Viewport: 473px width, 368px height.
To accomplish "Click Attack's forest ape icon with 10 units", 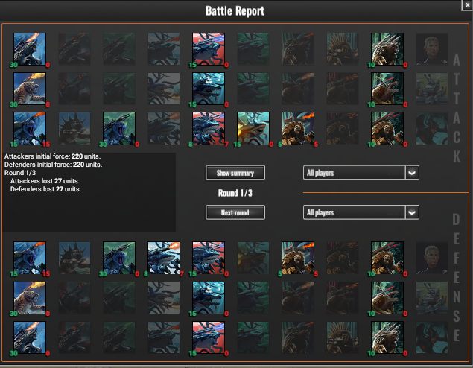I will 387,128.
